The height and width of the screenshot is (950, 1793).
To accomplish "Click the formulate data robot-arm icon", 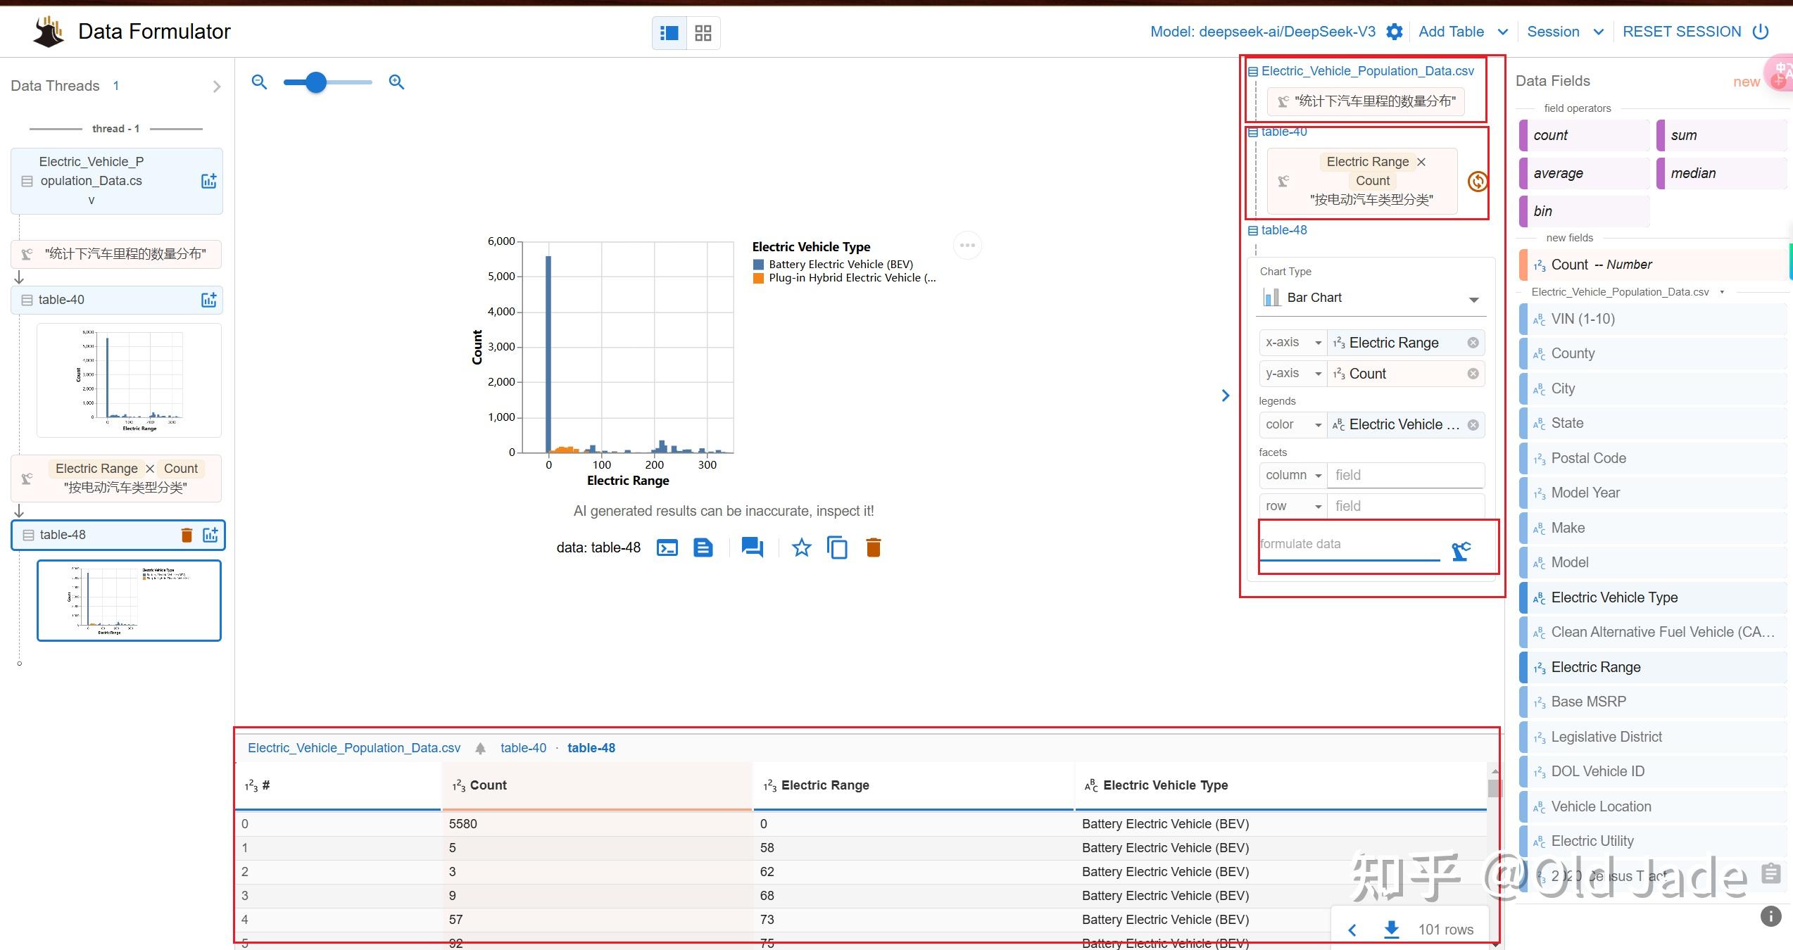I will tap(1461, 551).
